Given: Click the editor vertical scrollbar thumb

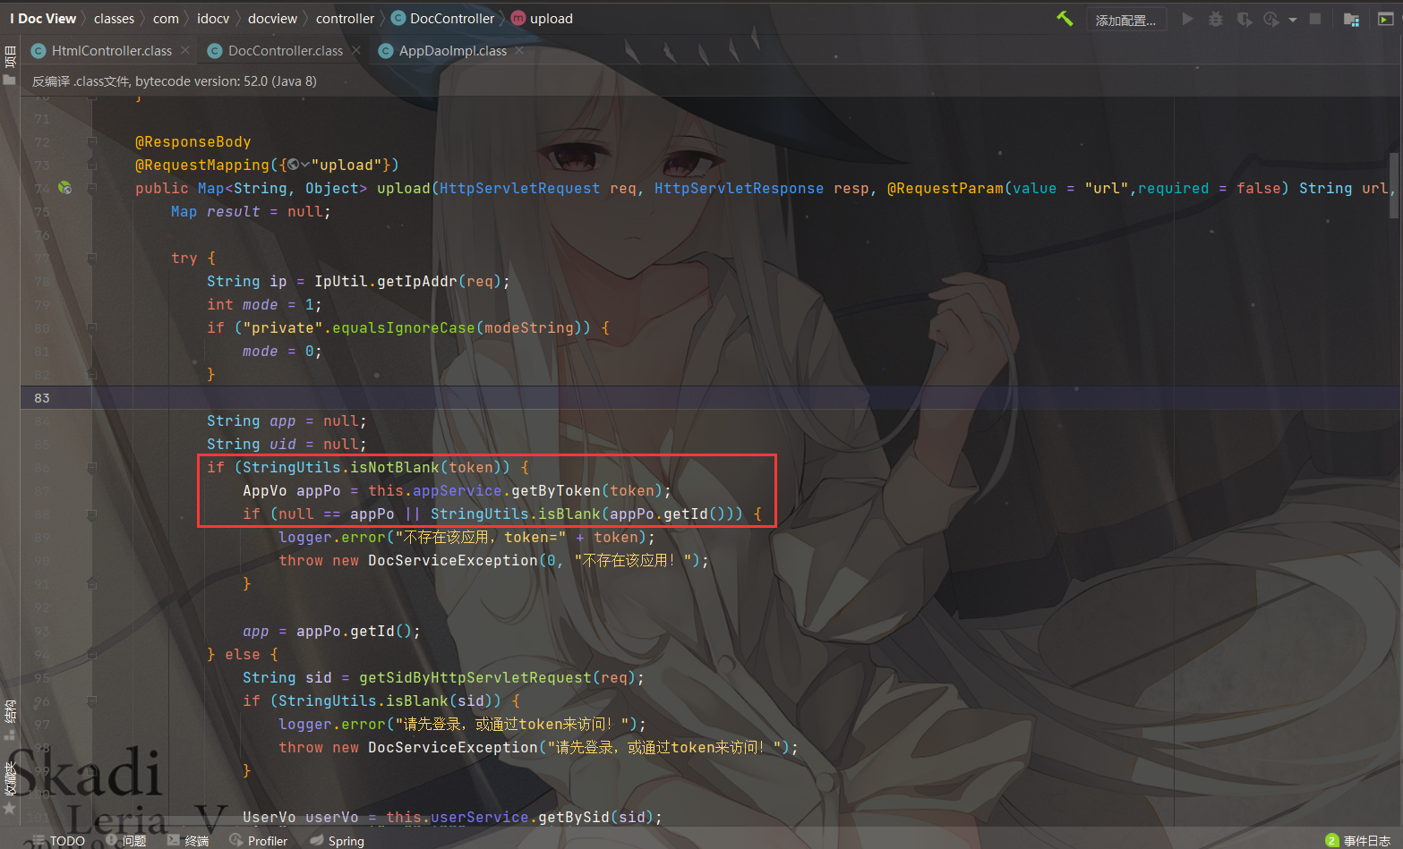Looking at the screenshot, I should click(x=1394, y=185).
